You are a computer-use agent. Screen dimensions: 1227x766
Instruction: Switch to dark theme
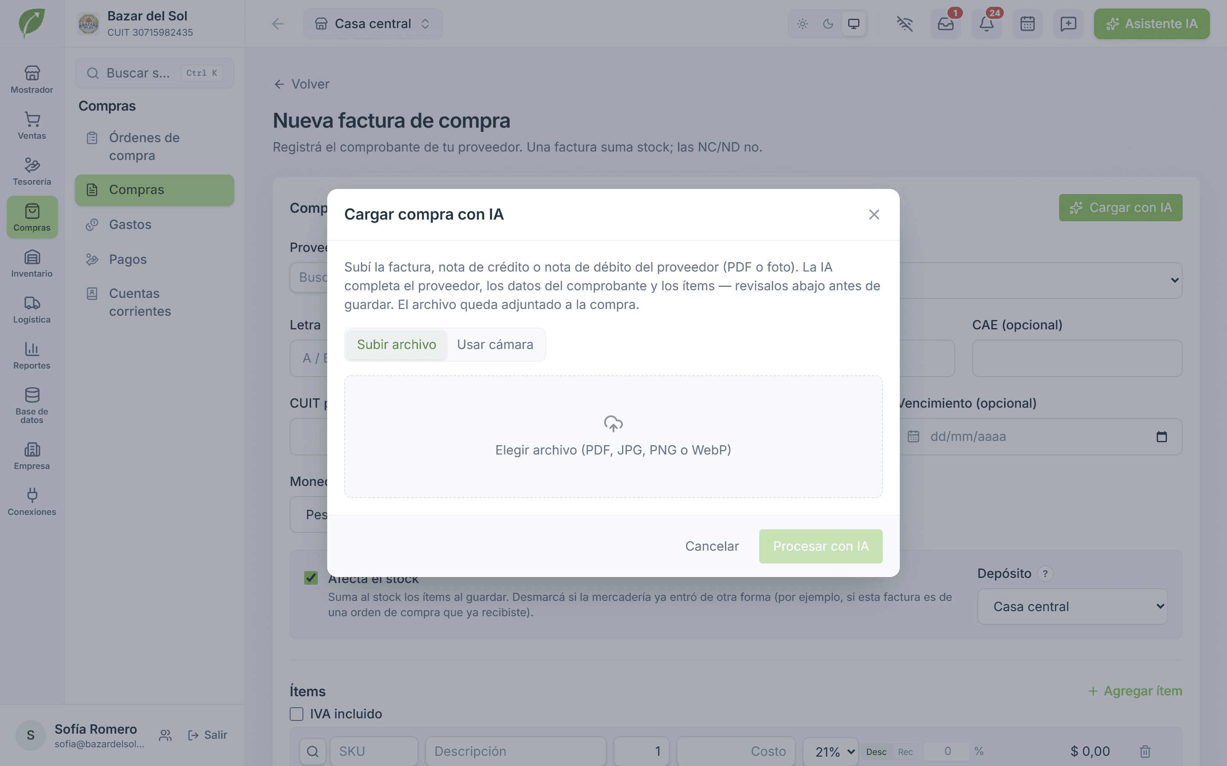(828, 24)
